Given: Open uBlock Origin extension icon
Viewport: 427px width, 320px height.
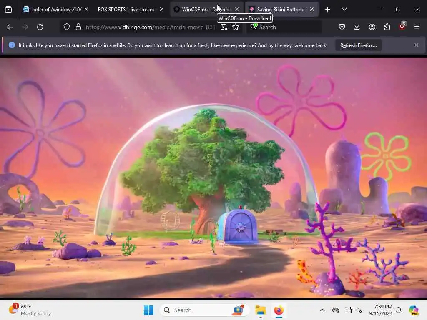Looking at the screenshot, I should coord(402,26).
